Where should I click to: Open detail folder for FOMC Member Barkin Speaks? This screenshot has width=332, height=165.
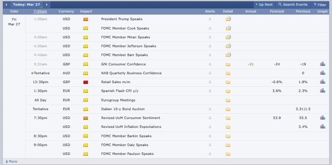click(x=228, y=136)
